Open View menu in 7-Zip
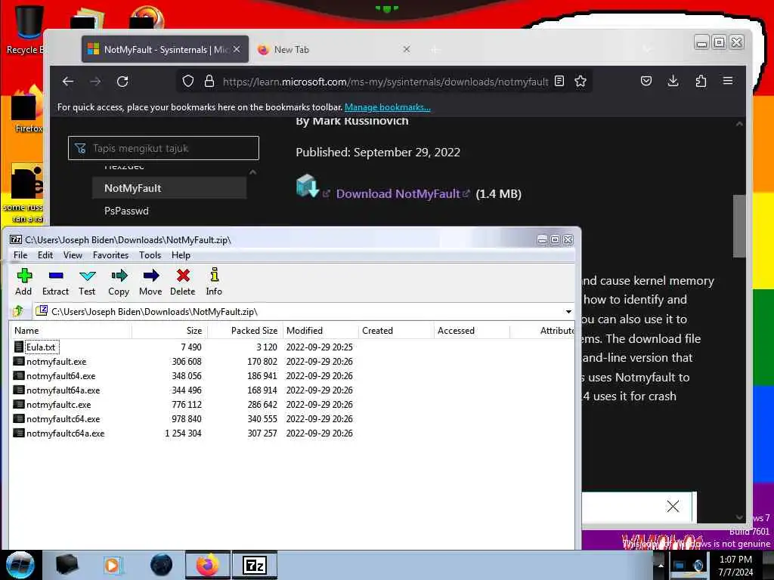Screen dimensions: 774x580 pos(73,255)
